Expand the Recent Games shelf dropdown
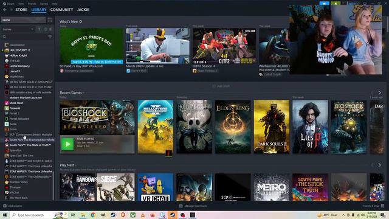The image size is (389, 219). point(84,93)
